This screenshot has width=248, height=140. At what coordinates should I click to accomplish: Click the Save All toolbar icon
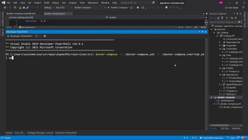click(x=28, y=7)
